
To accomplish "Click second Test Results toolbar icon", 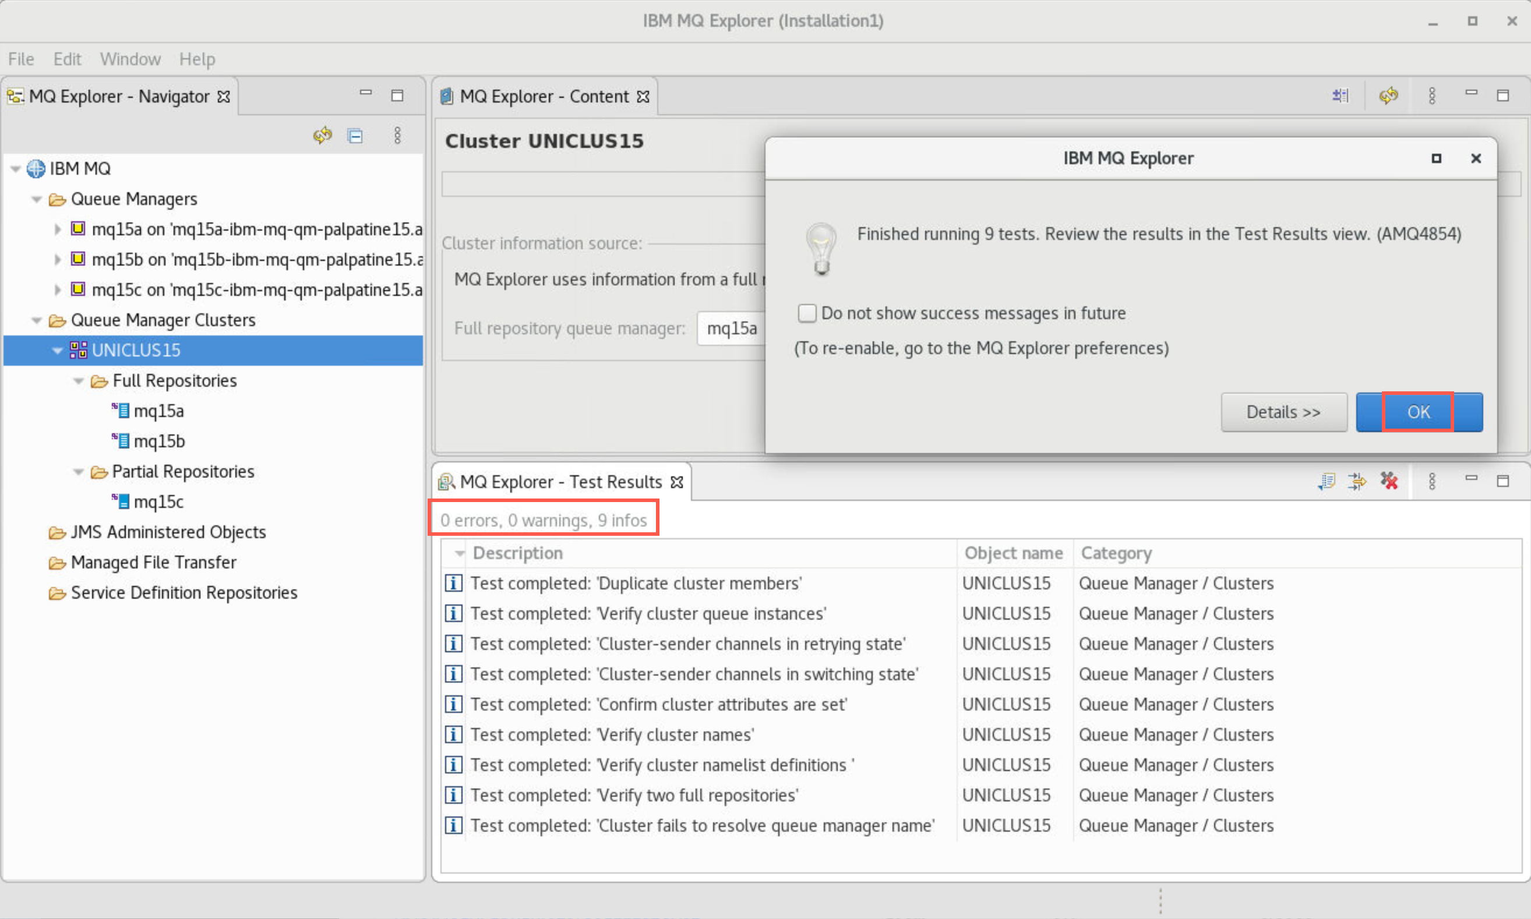I will (x=1357, y=481).
